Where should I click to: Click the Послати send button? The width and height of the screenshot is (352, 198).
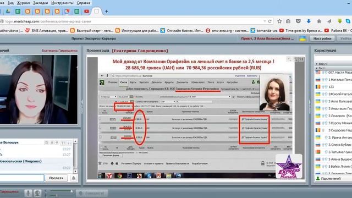point(56,178)
